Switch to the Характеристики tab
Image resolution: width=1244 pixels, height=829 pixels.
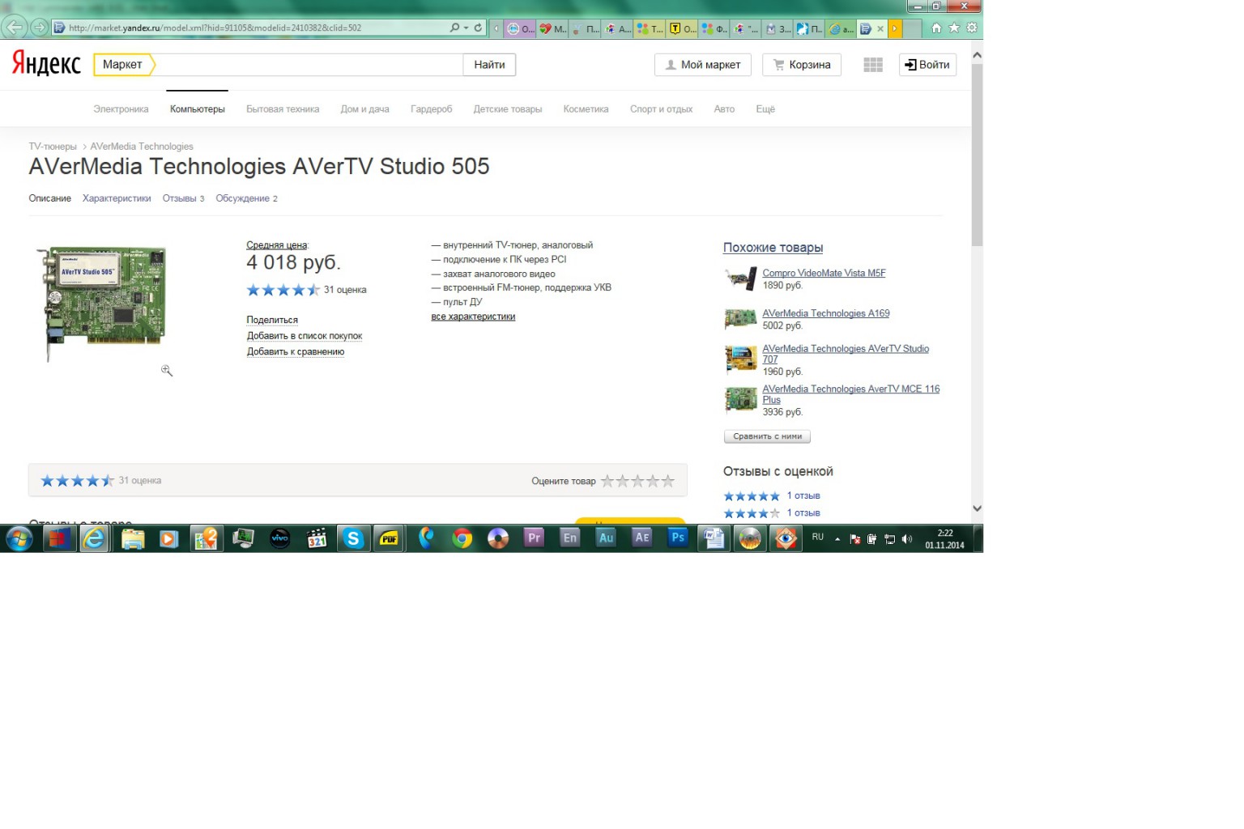tap(117, 198)
